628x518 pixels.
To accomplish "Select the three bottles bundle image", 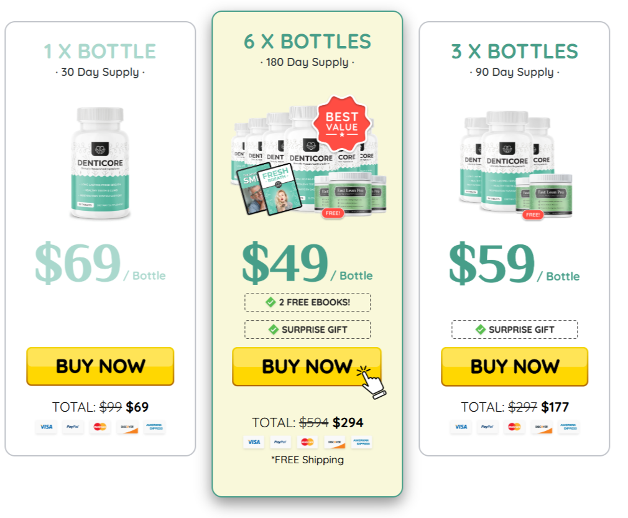I will click(516, 165).
